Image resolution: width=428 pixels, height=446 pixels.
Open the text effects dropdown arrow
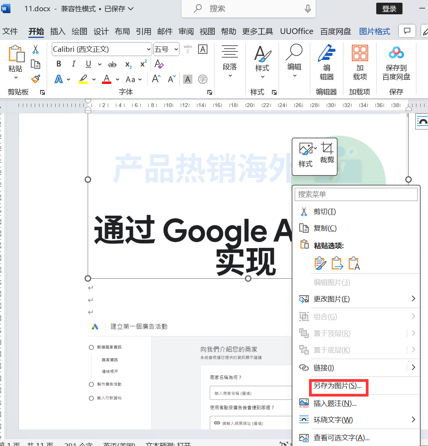pos(68,79)
